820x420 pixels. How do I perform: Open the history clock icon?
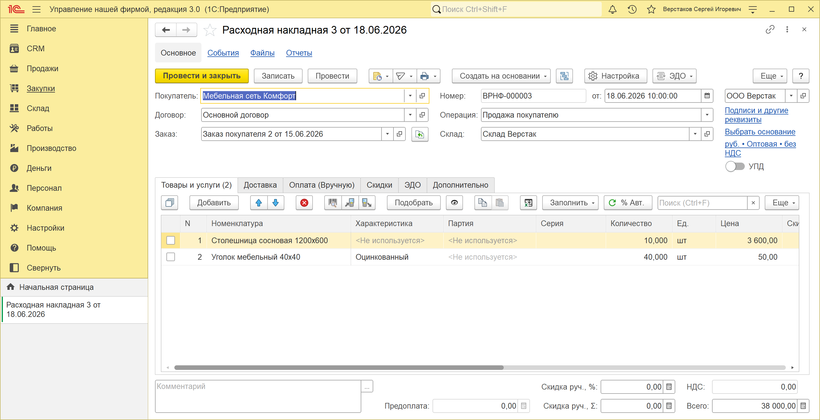point(632,9)
